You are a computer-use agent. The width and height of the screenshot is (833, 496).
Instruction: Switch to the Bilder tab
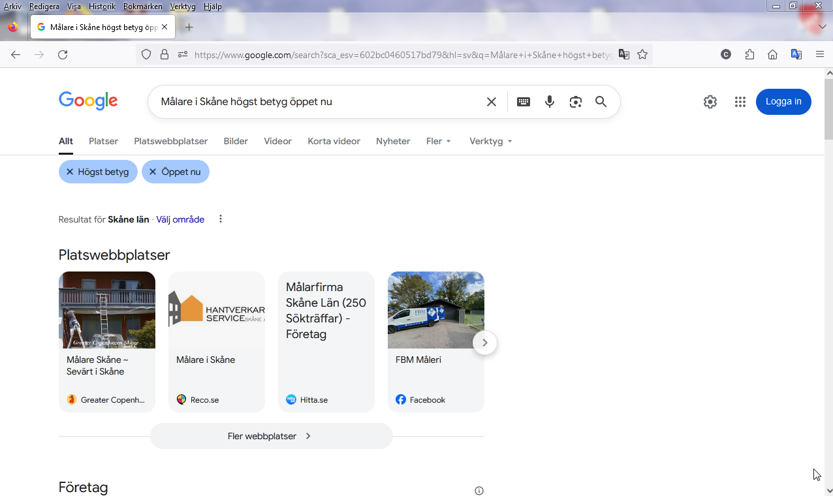click(x=236, y=141)
